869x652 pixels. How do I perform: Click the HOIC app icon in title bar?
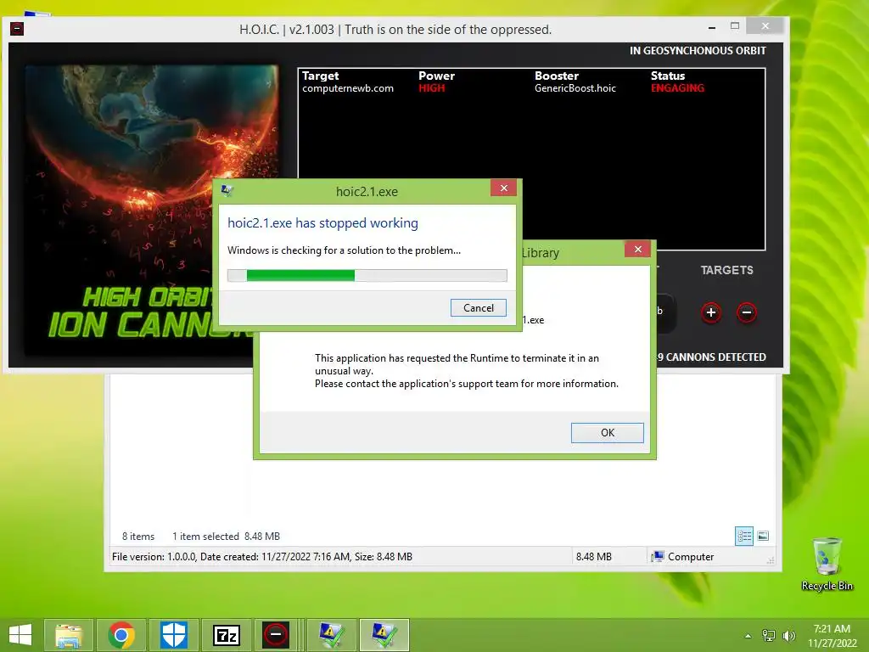[17, 29]
